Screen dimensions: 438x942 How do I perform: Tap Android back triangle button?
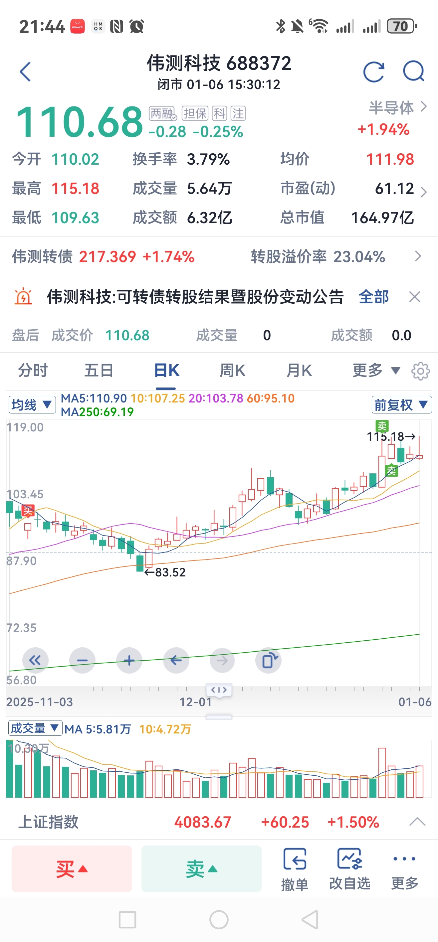(310, 920)
